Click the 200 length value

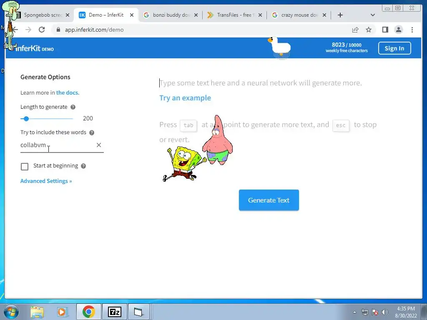(x=88, y=118)
